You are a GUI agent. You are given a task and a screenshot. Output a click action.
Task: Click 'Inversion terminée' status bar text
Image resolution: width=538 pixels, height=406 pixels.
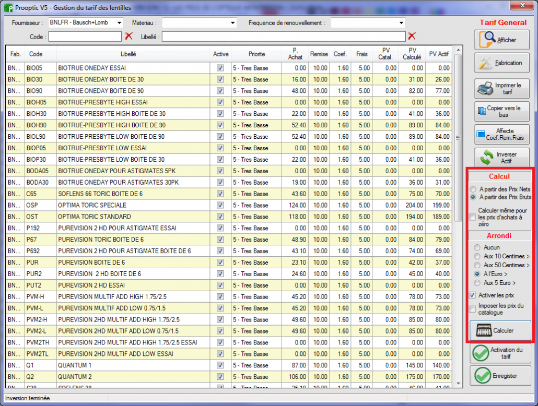(x=28, y=398)
